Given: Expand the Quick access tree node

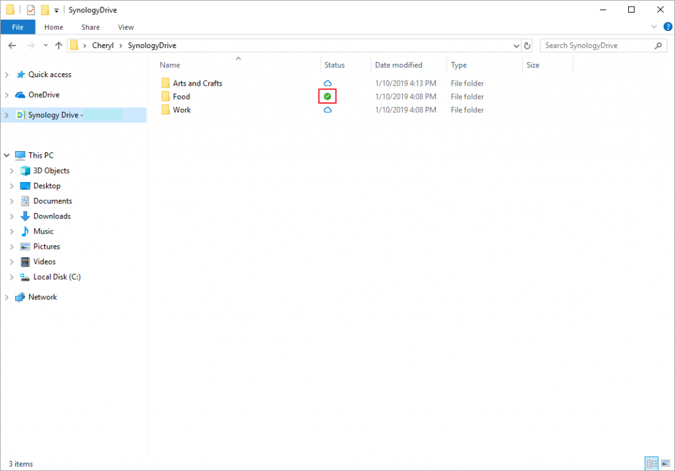Looking at the screenshot, I should [x=7, y=75].
